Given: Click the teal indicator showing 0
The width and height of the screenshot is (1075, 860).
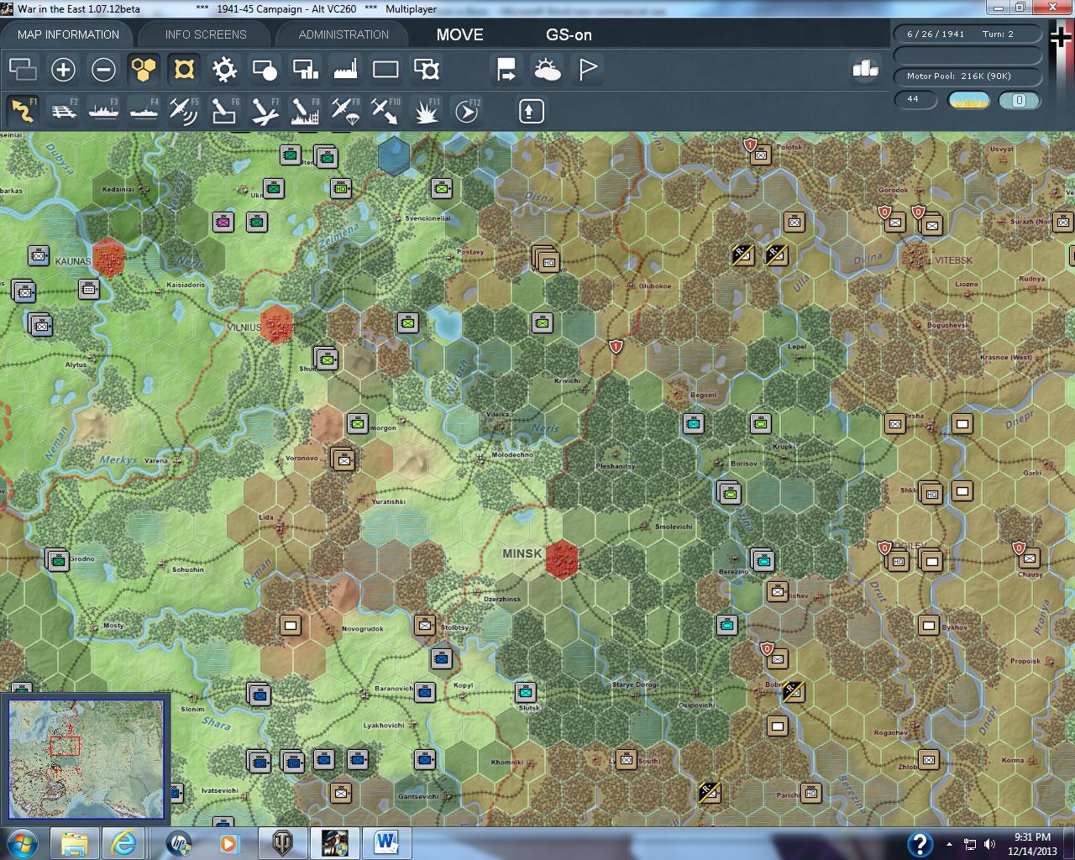Looking at the screenshot, I should coord(1019,100).
